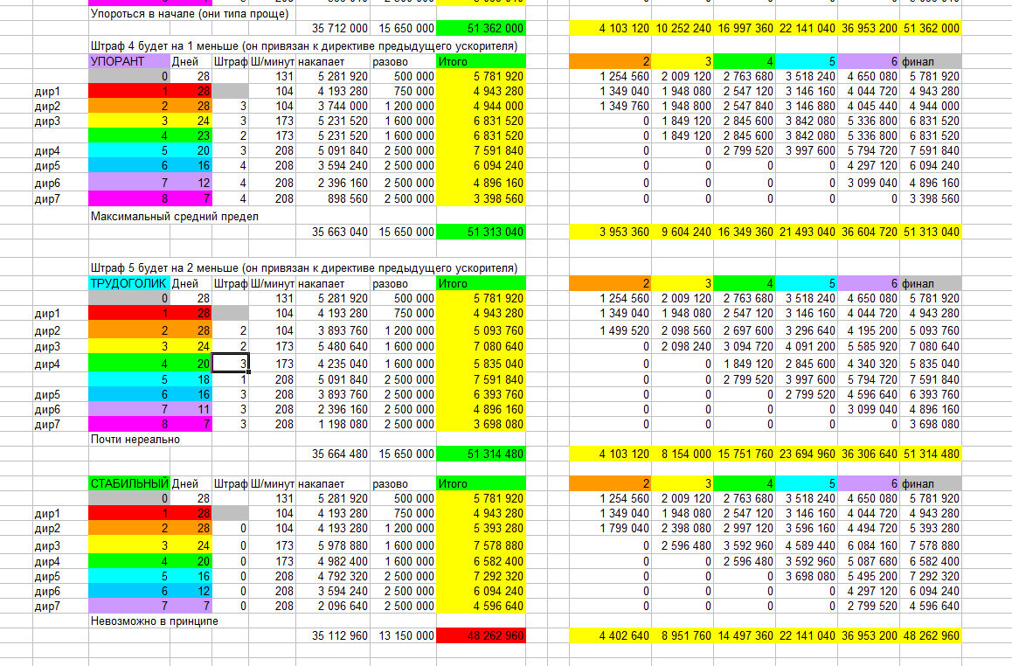Image resolution: width=1012 pixels, height=666 pixels.
Task: Select the total cell 35 664 480
Action: click(333, 454)
